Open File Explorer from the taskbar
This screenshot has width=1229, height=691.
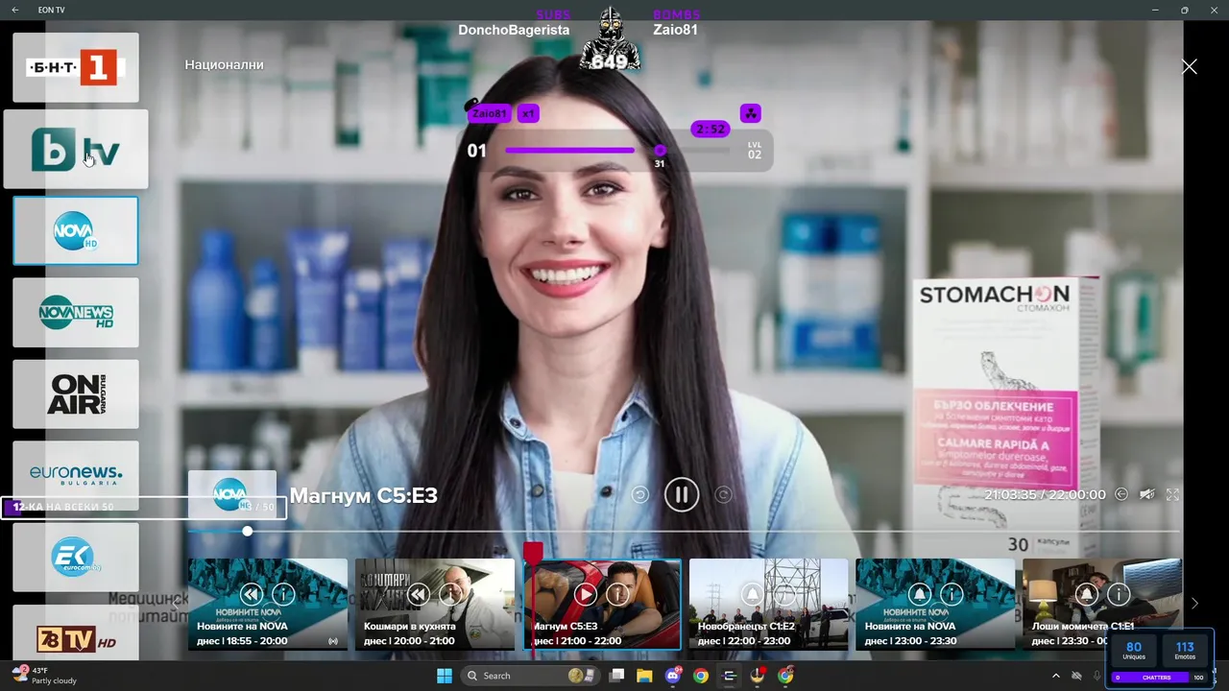(x=644, y=676)
